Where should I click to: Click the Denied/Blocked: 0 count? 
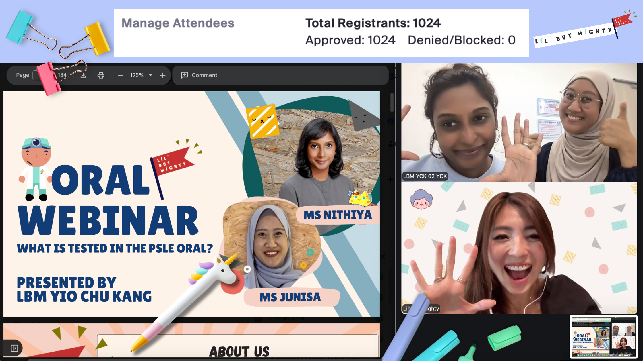pos(462,40)
